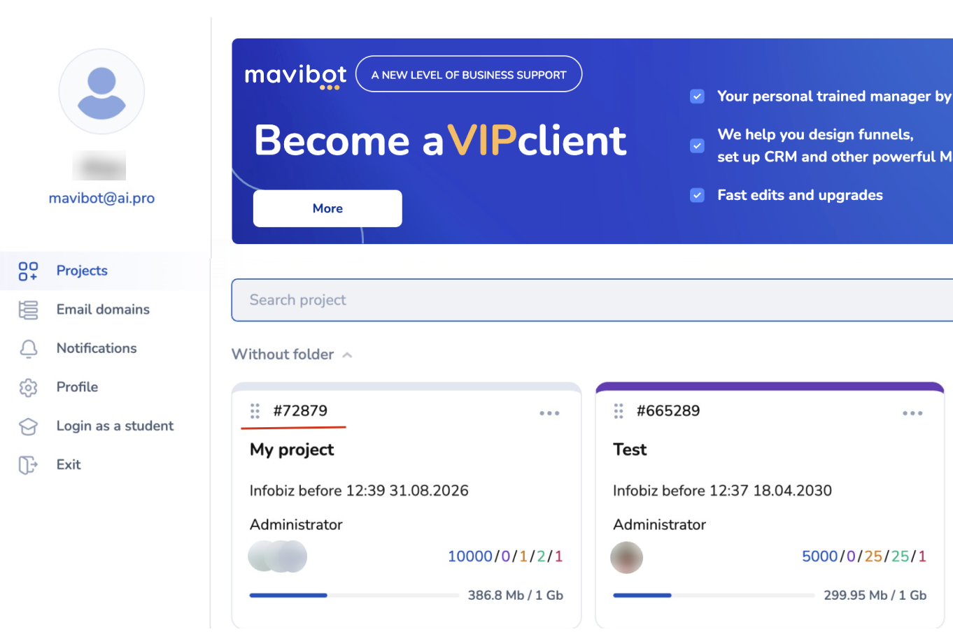Click the Notifications bell icon
Screen dimensions: 953x639
point(28,349)
